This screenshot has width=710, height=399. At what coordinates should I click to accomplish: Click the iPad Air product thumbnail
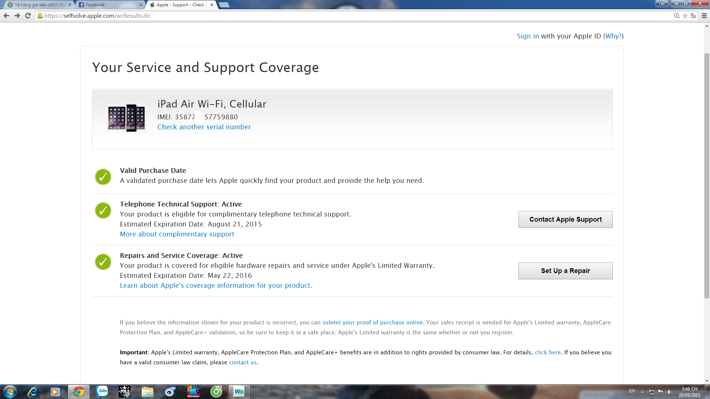point(126,118)
